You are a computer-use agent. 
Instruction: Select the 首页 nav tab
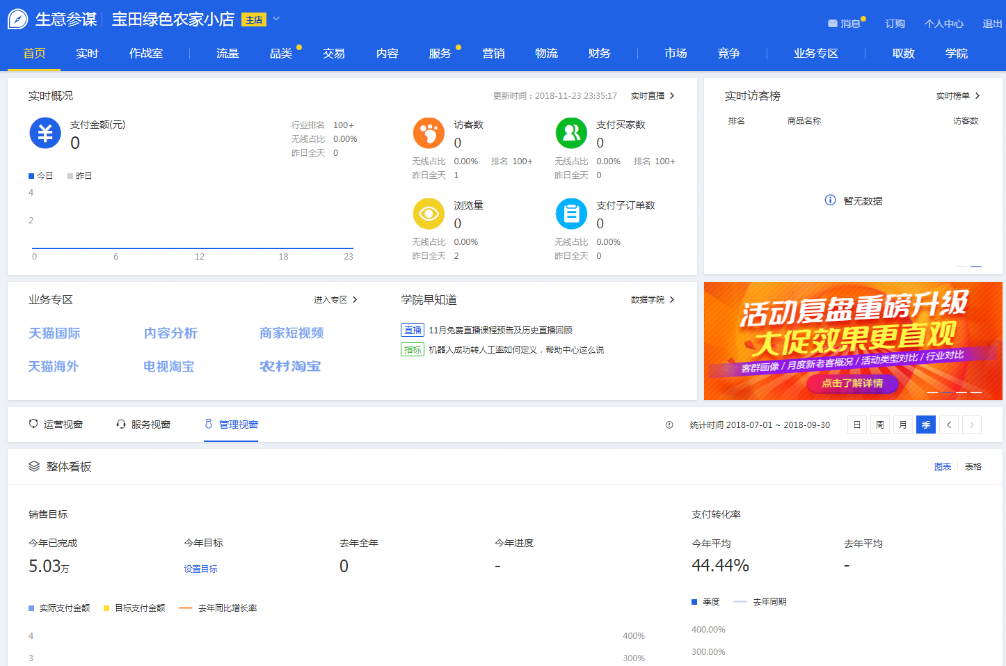click(x=34, y=54)
